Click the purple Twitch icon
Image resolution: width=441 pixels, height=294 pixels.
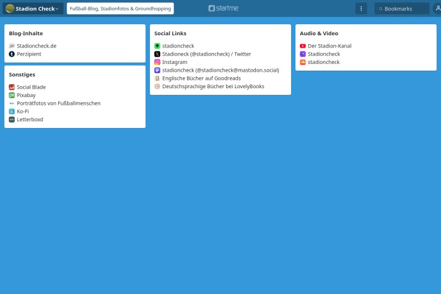[303, 54]
